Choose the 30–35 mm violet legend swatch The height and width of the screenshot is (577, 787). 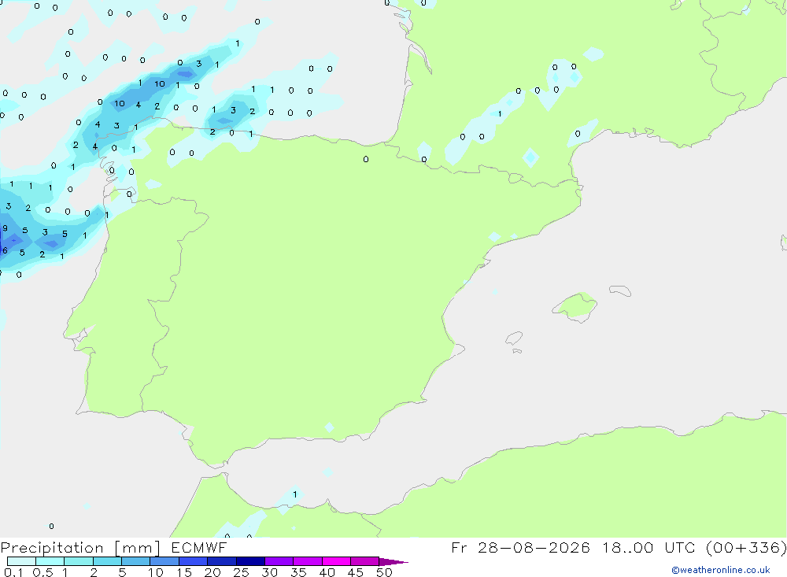[279, 561]
